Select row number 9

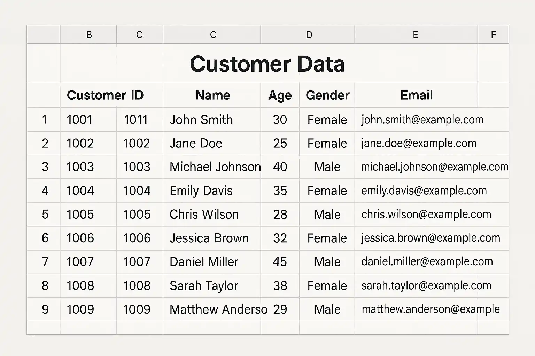point(45,309)
